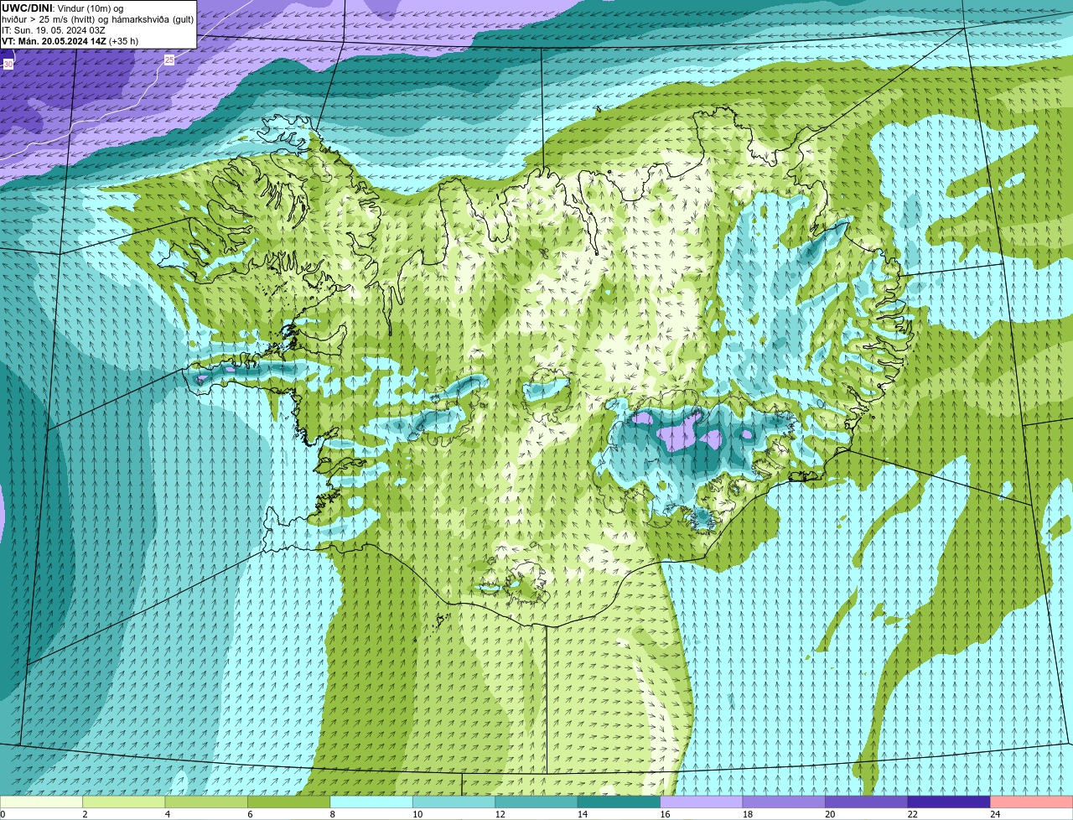
Task: Click the legend scale label "20"
Action: coord(830,814)
